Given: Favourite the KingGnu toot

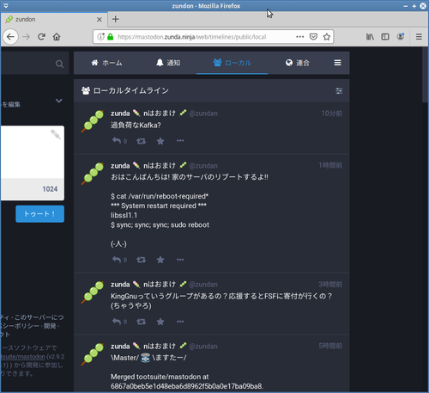Looking at the screenshot, I should point(160,322).
